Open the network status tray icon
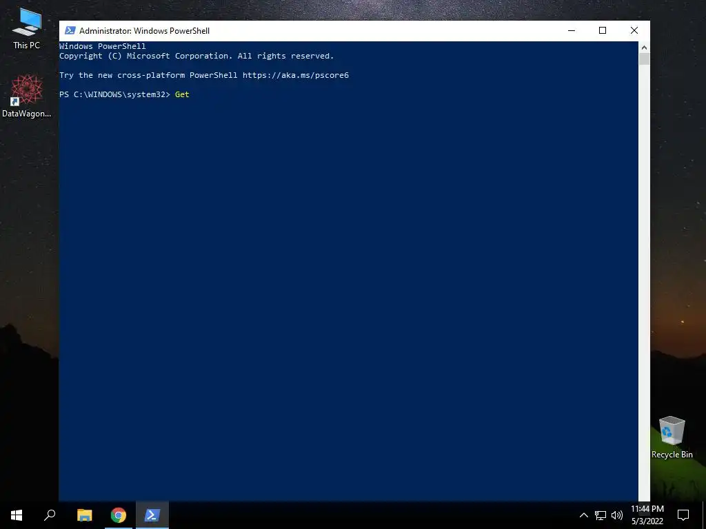This screenshot has height=529, width=706. click(601, 515)
